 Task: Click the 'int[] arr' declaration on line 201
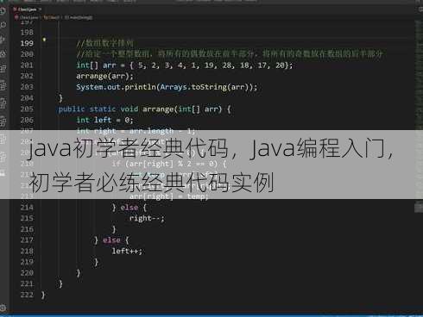click(96, 65)
